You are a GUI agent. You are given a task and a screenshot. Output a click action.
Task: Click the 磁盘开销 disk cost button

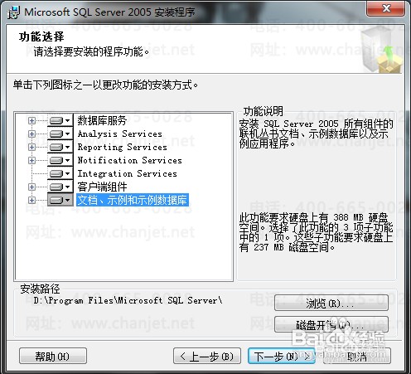coord(331,324)
